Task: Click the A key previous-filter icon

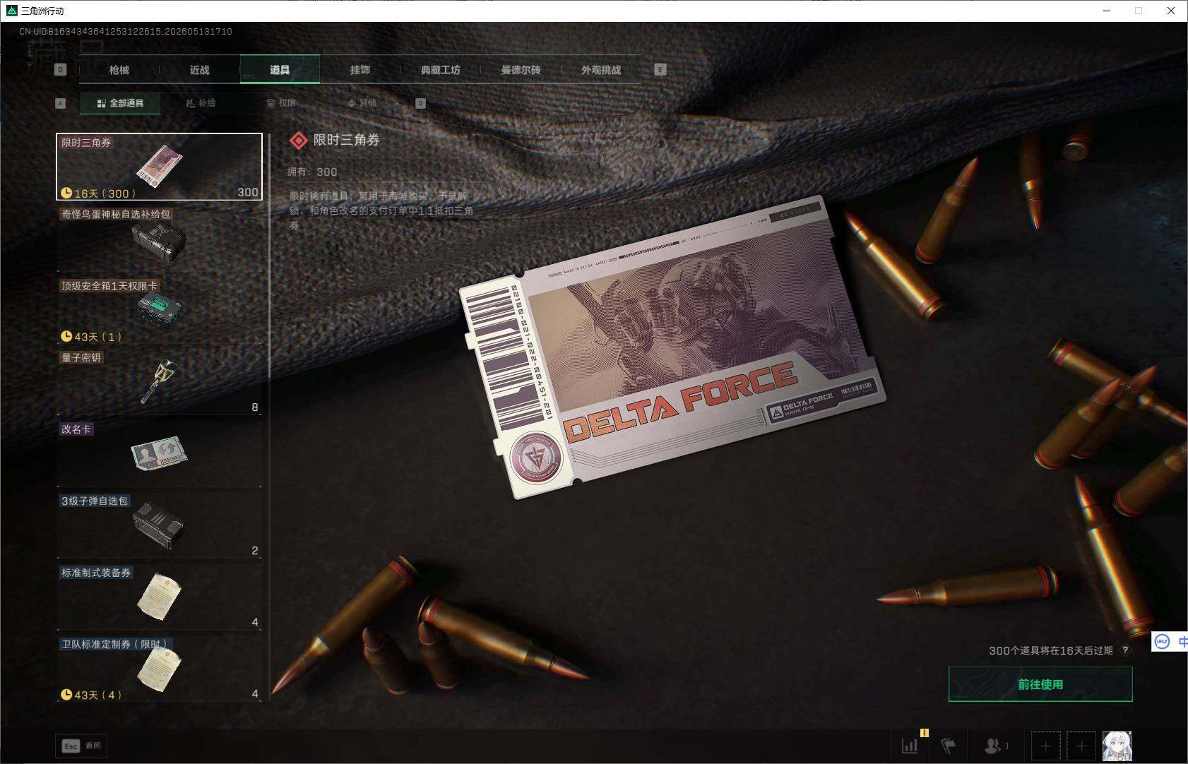Action: [60, 103]
